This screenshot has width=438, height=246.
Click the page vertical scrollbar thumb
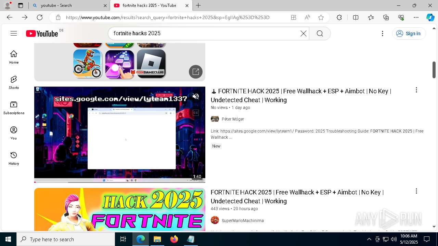pos(434,70)
